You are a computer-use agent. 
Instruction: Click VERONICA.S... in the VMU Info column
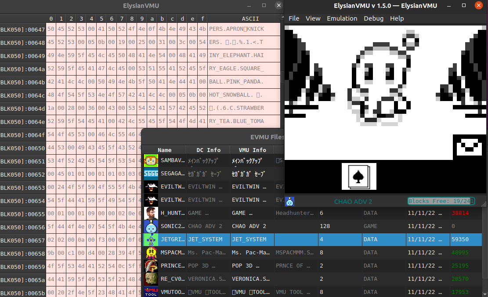click(250, 279)
